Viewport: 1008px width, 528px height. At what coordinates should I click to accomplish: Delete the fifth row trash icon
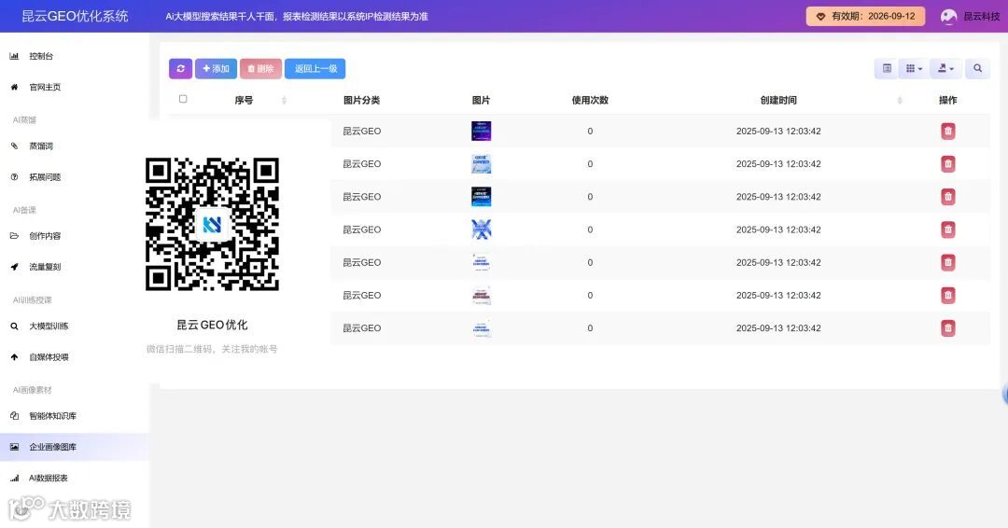tap(947, 262)
